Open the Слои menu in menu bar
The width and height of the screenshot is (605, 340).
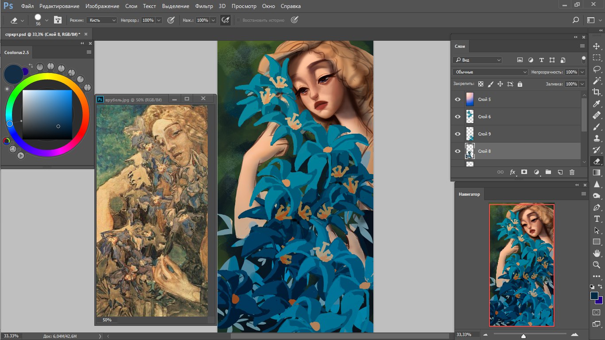(131, 6)
